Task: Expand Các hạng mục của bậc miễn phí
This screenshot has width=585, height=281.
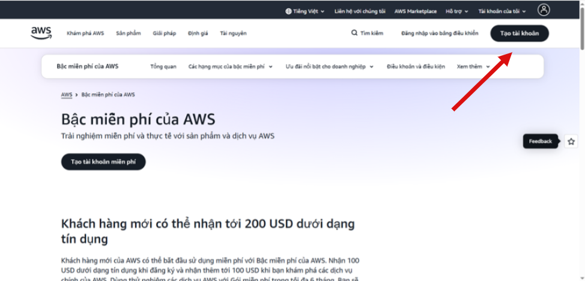Action: point(230,67)
